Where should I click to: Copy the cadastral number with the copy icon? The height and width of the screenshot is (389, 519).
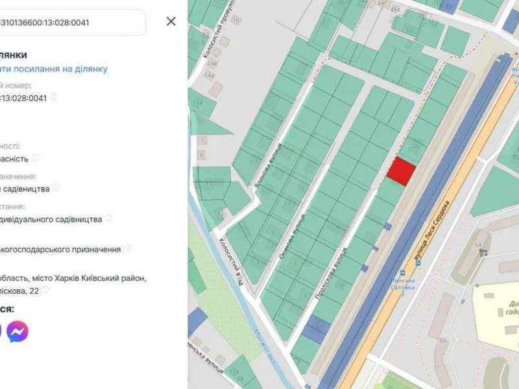pyautogui.click(x=54, y=97)
